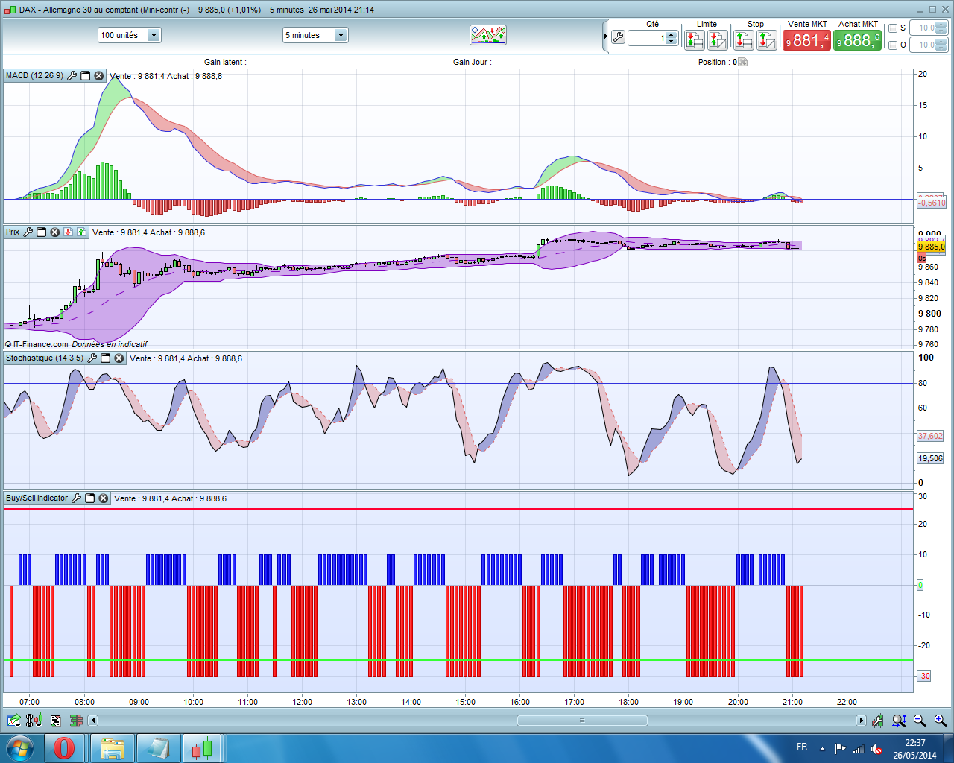Click the zoom in magnifier icon
The image size is (954, 763).
tap(941, 721)
